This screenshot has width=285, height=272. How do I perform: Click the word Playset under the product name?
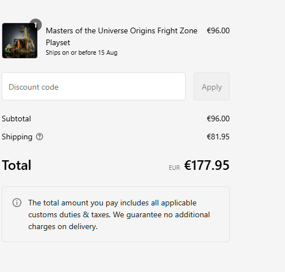(x=58, y=43)
